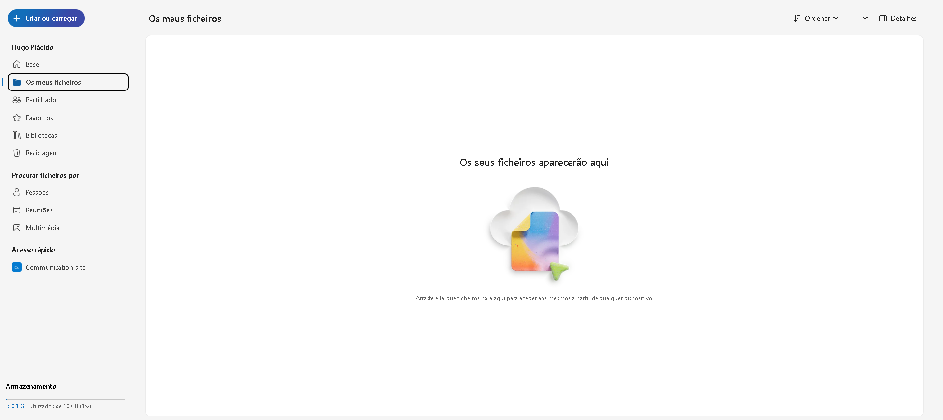Click the Favoritos star icon
The height and width of the screenshot is (420, 943).
(x=17, y=118)
